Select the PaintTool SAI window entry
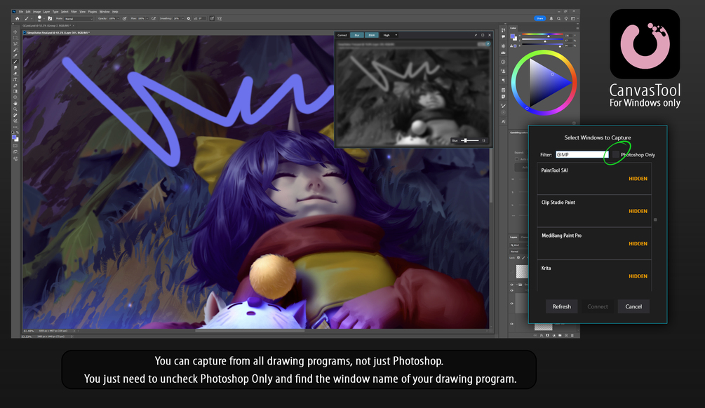705x408 pixels. point(594,178)
